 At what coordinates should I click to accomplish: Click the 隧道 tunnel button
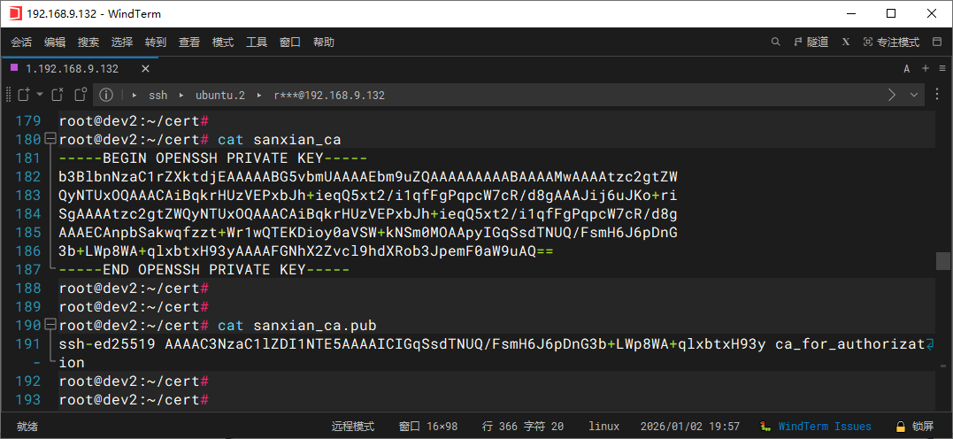(811, 42)
